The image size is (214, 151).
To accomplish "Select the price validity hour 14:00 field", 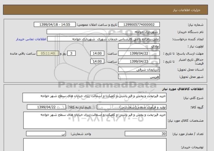I will coord(97,62).
